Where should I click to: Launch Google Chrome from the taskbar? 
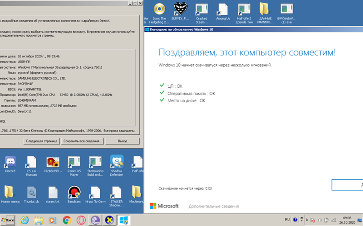coord(67,220)
